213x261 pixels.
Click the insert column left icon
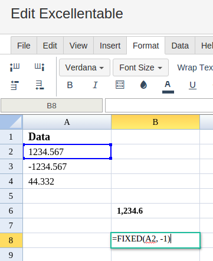pos(15,67)
